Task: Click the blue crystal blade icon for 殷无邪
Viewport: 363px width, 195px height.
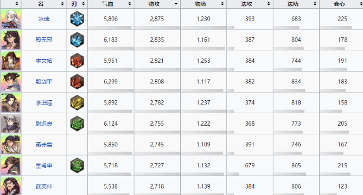Action: click(x=77, y=40)
